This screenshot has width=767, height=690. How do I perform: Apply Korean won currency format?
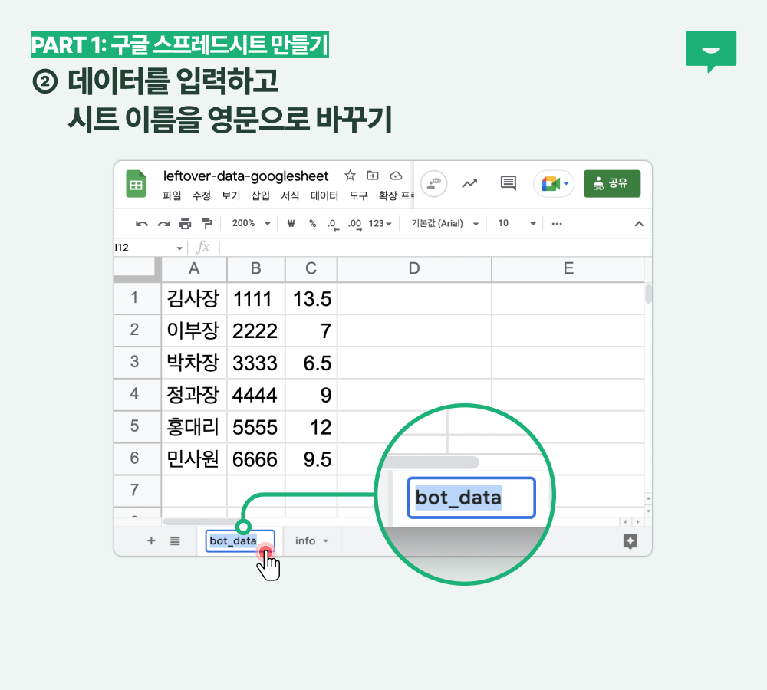click(291, 223)
